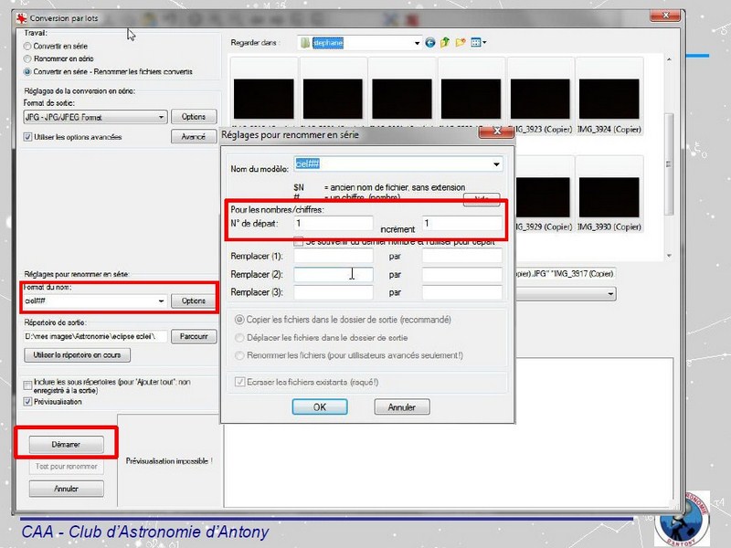Click the 'Parcourir' button for output folder
Screen dimensions: 731x548
tap(193, 336)
